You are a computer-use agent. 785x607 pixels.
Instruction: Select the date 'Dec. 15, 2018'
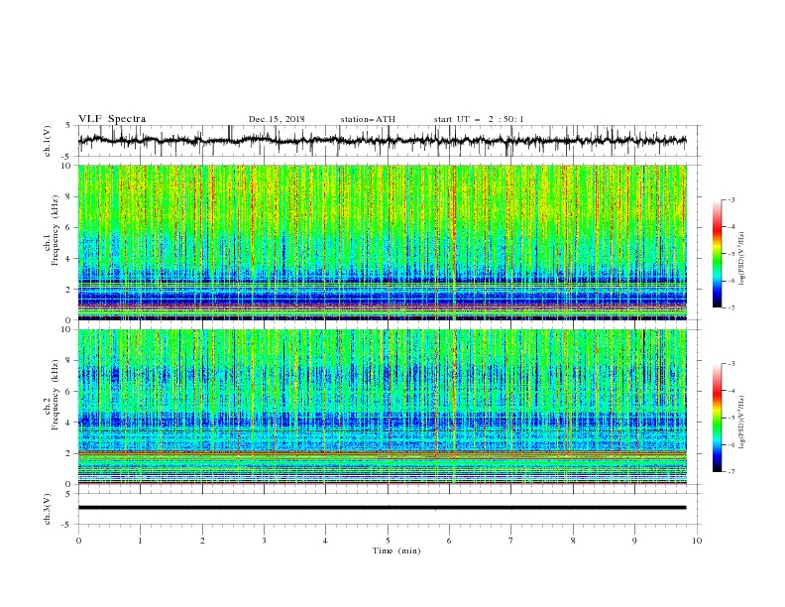click(277, 119)
